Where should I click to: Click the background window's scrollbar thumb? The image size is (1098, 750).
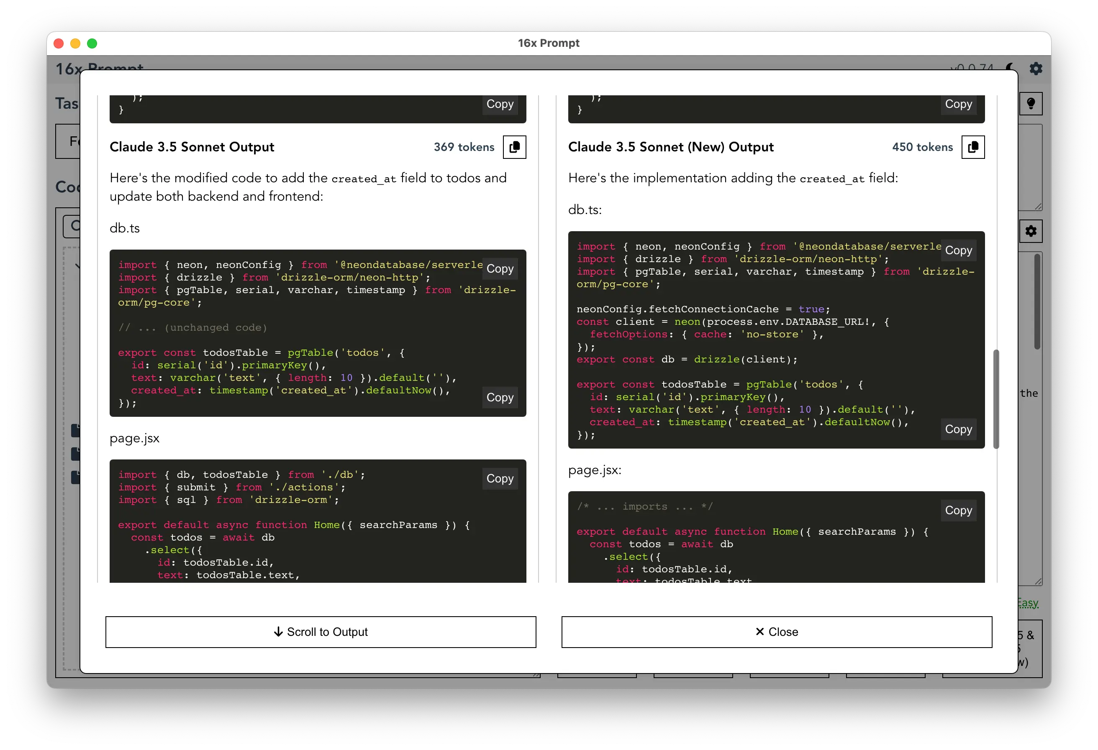click(x=1037, y=301)
